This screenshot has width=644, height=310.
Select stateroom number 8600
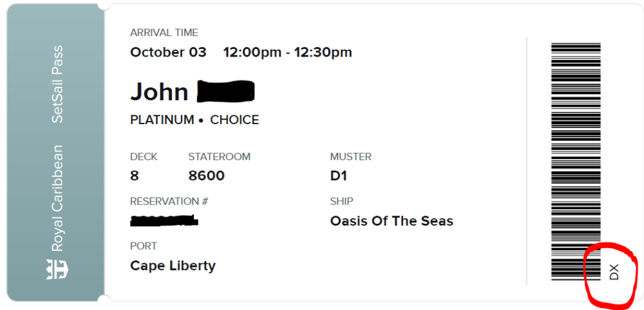(x=206, y=176)
